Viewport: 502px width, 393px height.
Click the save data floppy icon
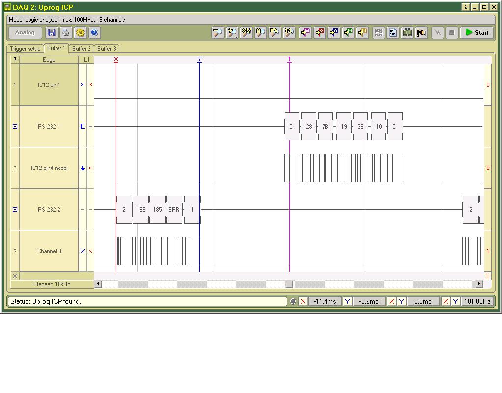[52, 32]
